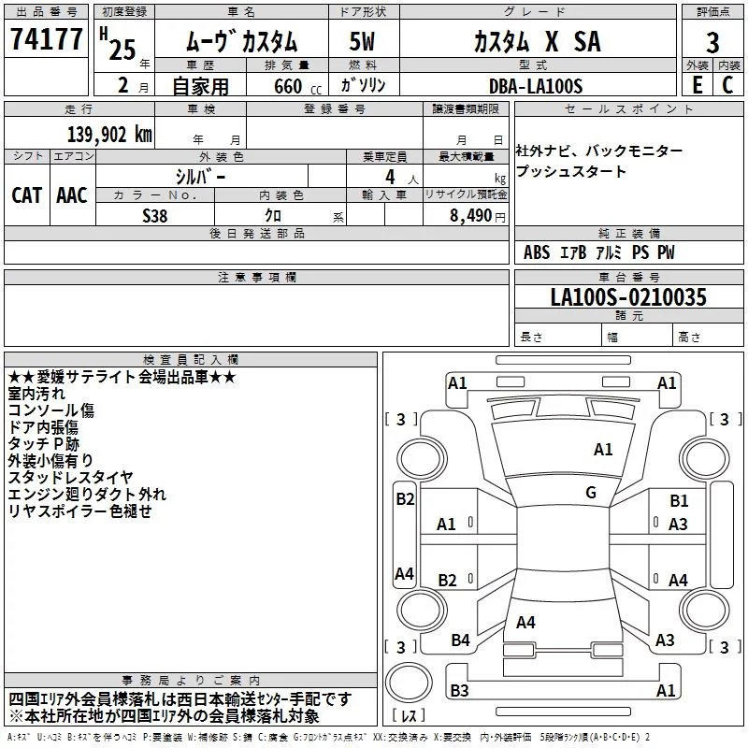Click the damage legend line at the bottom
The width and height of the screenshot is (748, 748).
pyautogui.click(x=329, y=737)
